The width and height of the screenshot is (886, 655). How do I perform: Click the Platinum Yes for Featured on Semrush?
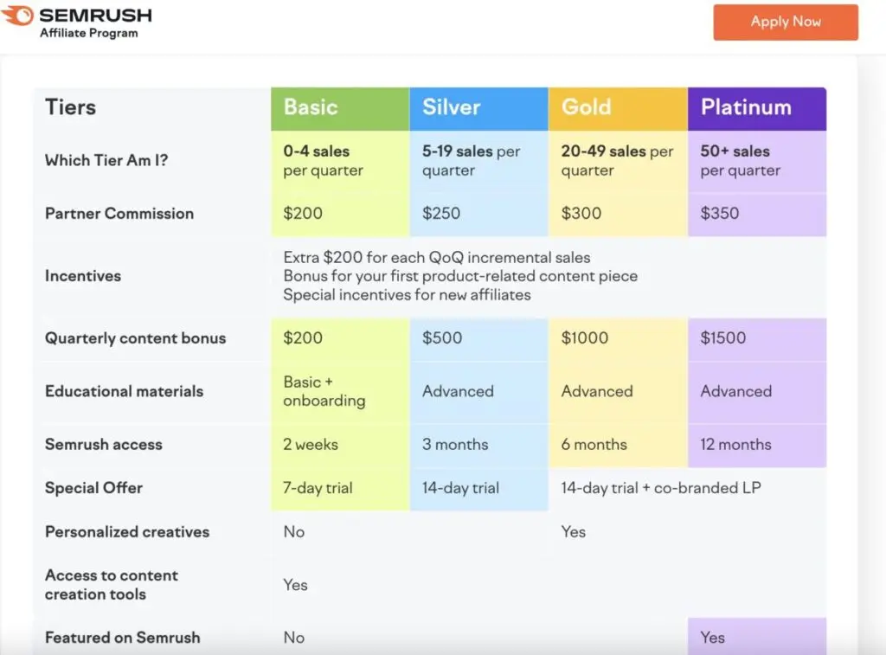pyautogui.click(x=713, y=638)
